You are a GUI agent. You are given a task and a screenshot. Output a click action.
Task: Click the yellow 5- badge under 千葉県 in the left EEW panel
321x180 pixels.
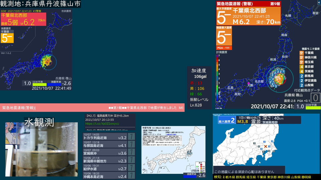coord(7,38)
